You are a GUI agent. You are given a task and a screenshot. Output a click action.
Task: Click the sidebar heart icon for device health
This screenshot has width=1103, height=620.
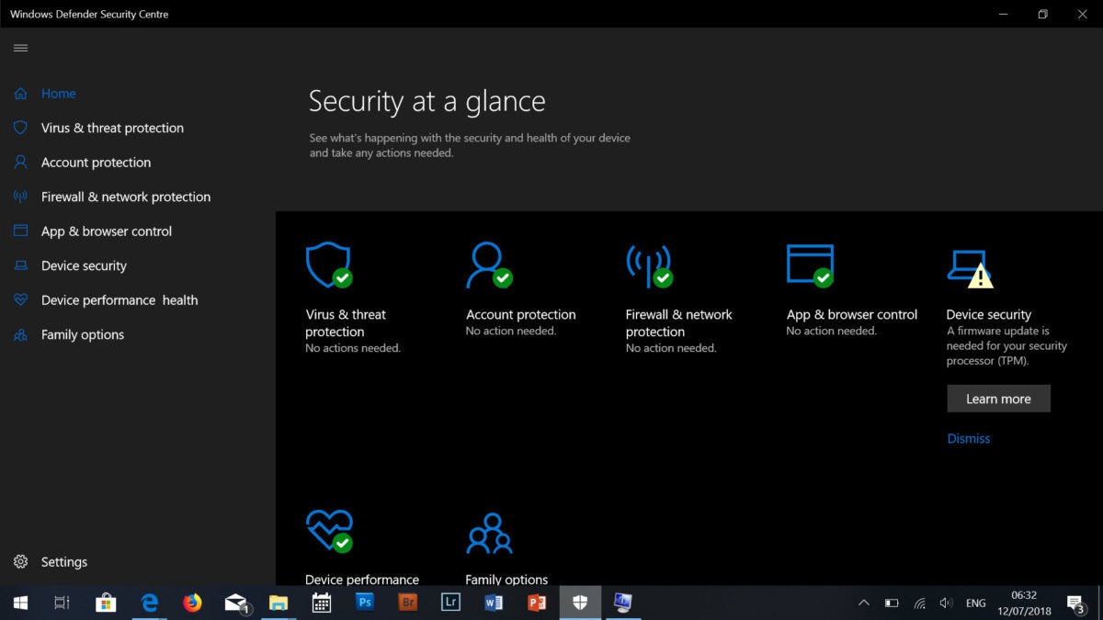(x=20, y=300)
